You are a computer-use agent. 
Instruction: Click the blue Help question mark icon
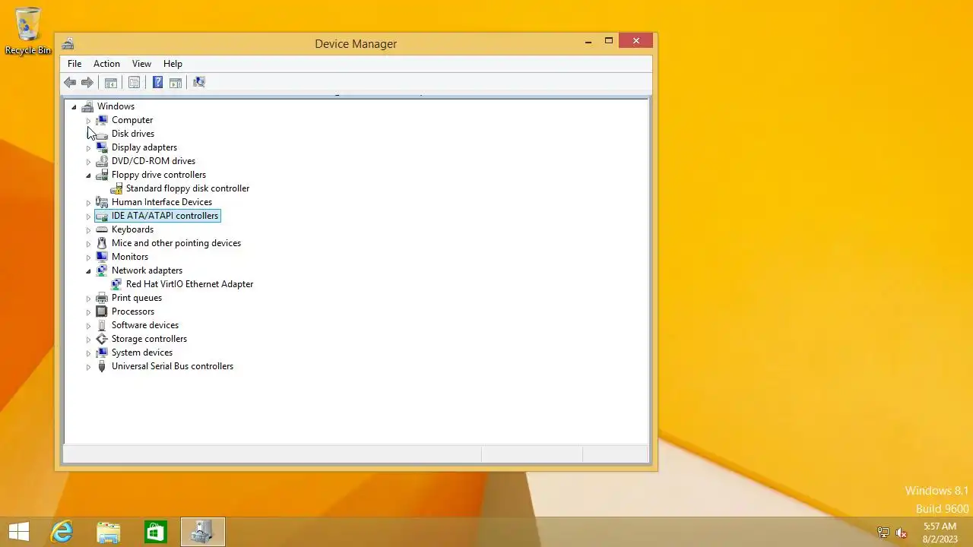(x=157, y=82)
